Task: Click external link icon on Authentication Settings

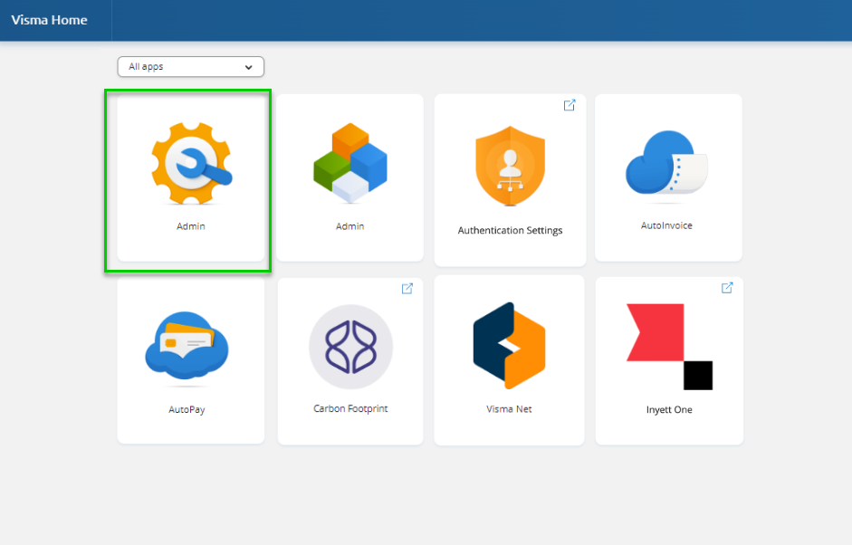Action: pyautogui.click(x=570, y=105)
